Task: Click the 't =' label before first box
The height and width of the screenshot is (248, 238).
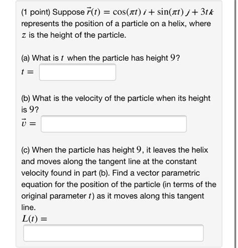Action: [x=28, y=72]
